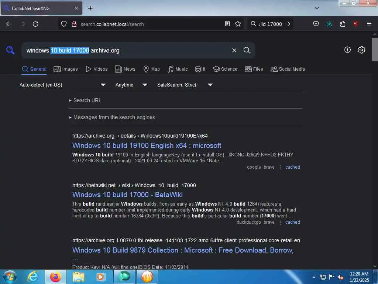The height and width of the screenshot is (284, 378).
Task: Click the insecure connection lock icon
Action: tap(74, 24)
